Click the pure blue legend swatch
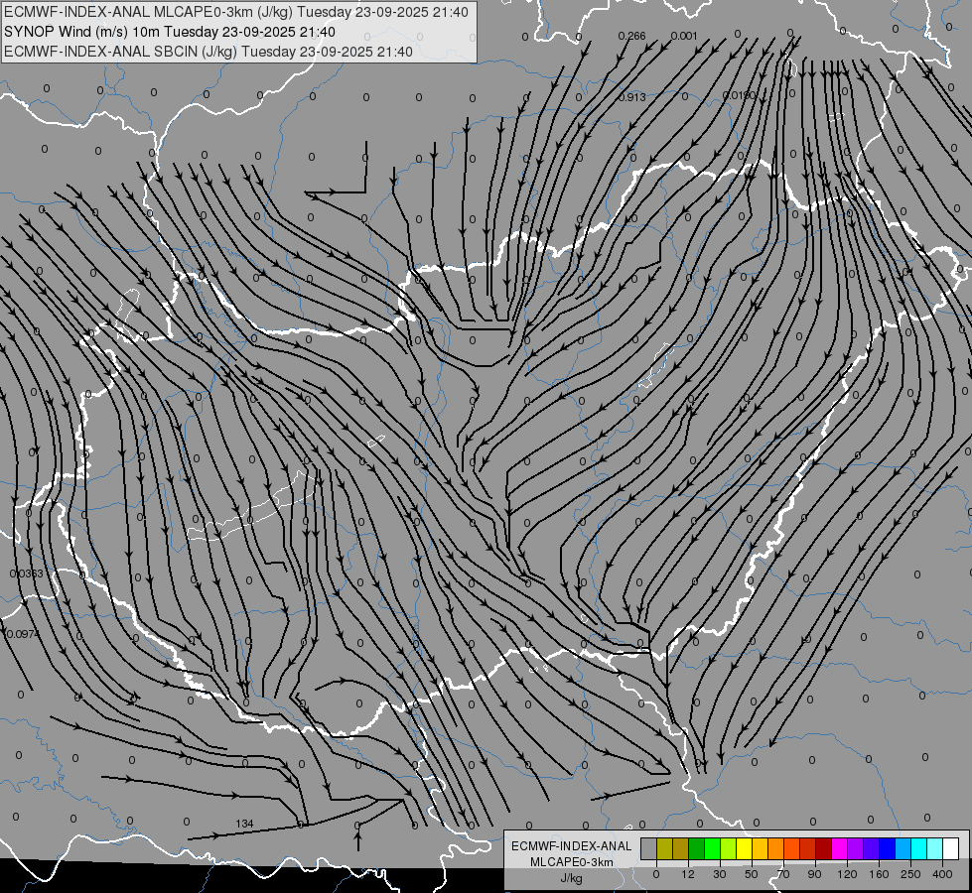972x893 pixels. pyautogui.click(x=888, y=848)
